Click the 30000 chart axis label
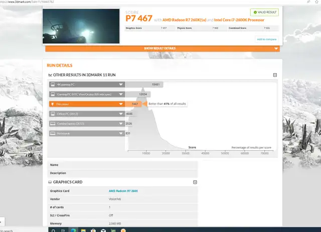 pyautogui.click(x=186, y=153)
